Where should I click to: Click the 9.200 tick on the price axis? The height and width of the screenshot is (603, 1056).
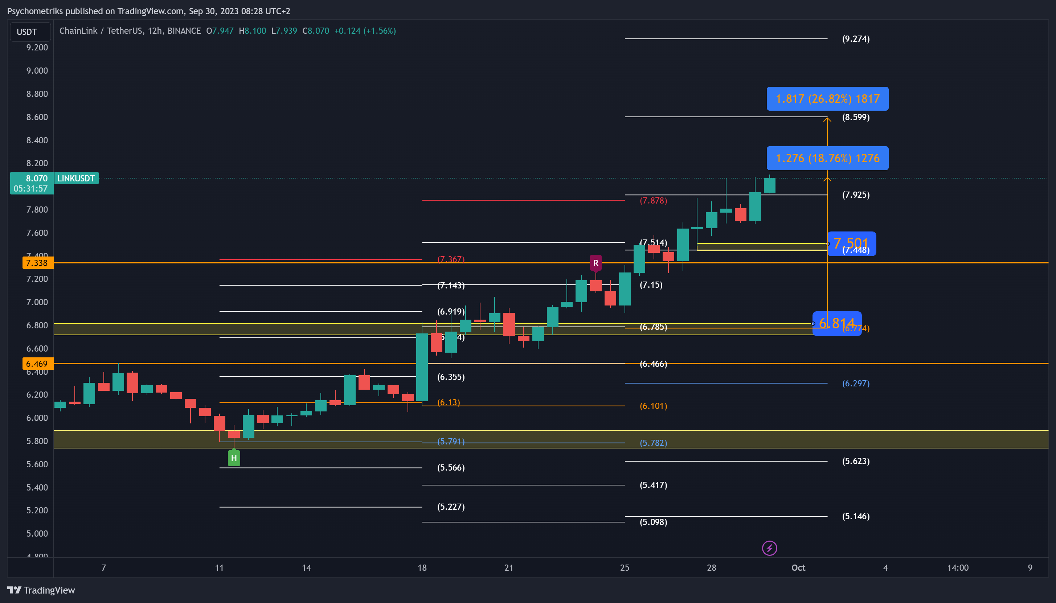[x=37, y=48]
